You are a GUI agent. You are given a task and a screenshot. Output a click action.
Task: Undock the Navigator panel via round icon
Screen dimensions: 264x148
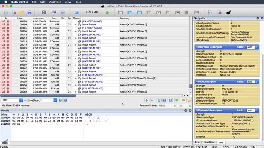point(257,18)
